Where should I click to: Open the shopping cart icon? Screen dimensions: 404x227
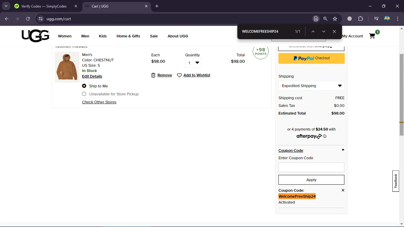(372, 36)
